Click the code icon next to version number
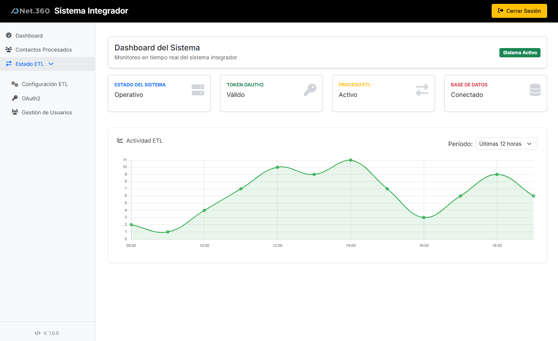This screenshot has height=341, width=558. coord(38,333)
